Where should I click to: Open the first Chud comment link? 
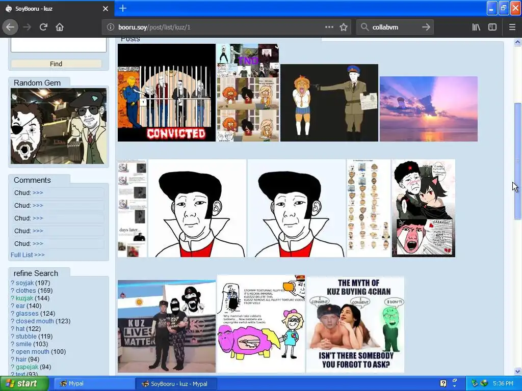click(x=38, y=193)
